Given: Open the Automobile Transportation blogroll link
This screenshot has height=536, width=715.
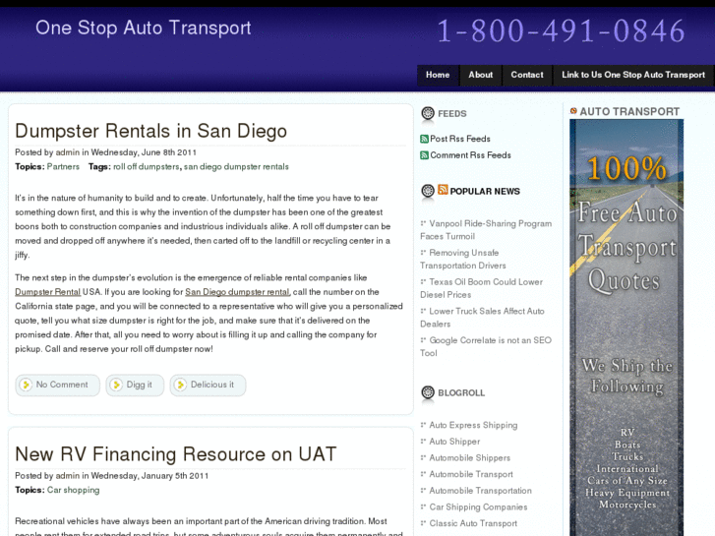Looking at the screenshot, I should click(481, 492).
